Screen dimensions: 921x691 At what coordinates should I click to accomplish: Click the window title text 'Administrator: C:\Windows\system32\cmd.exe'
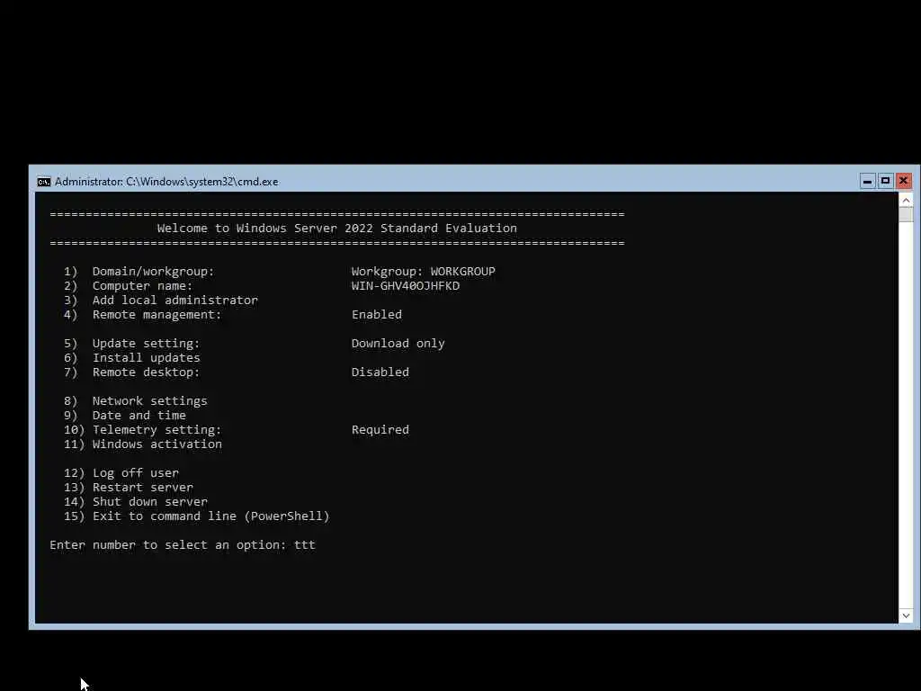(x=166, y=182)
